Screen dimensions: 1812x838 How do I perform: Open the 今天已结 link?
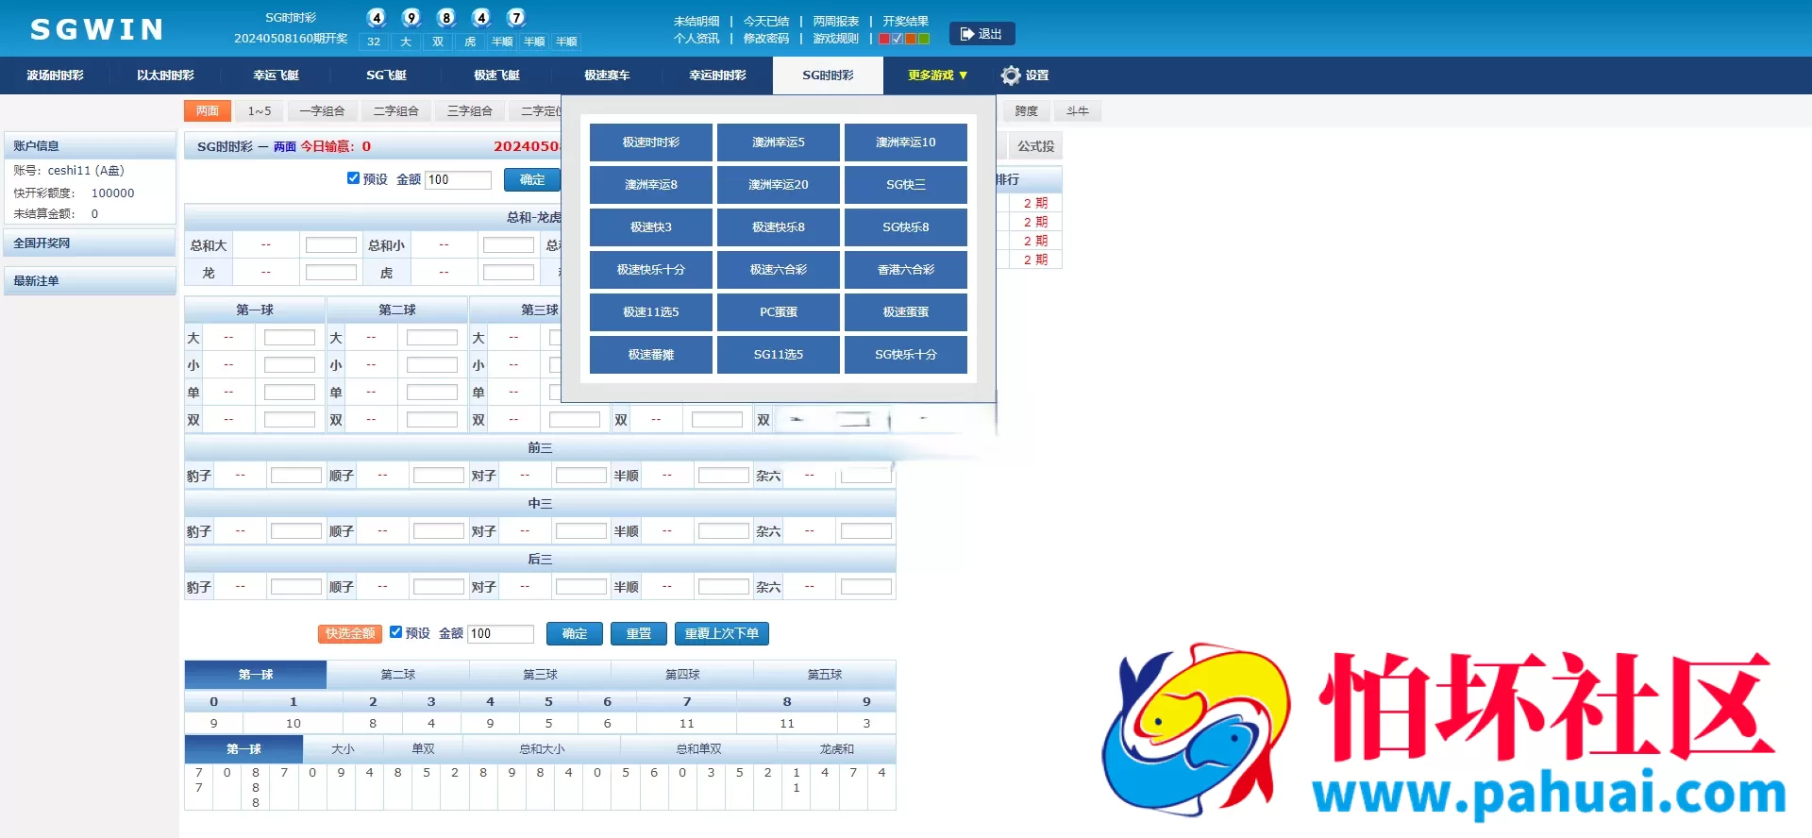click(766, 21)
